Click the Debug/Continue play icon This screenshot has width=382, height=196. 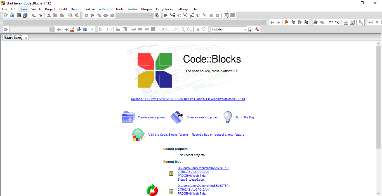166,15
